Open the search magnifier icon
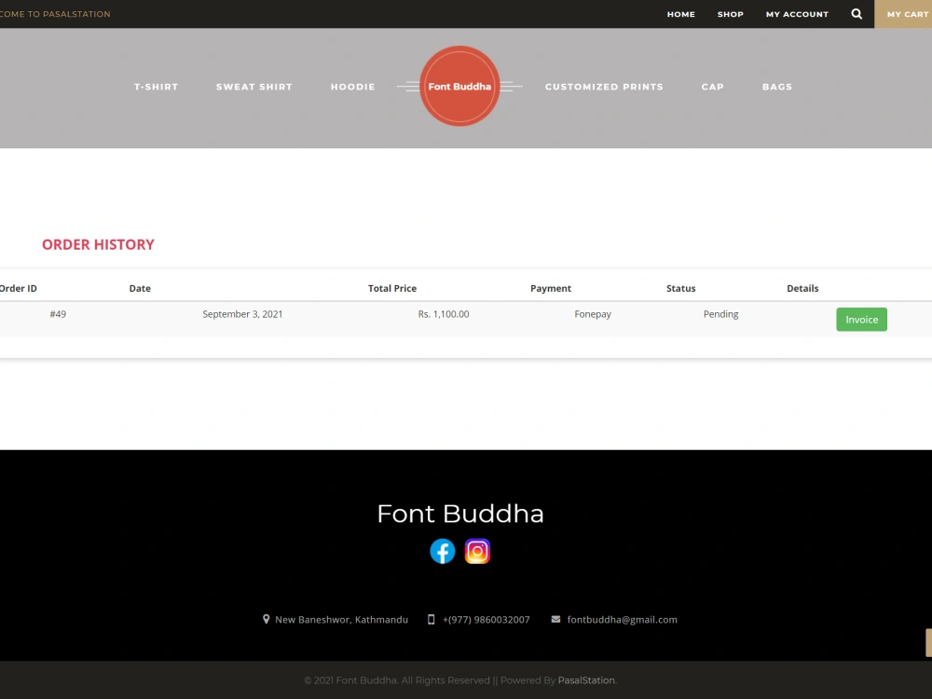This screenshot has height=699, width=932. tap(857, 14)
